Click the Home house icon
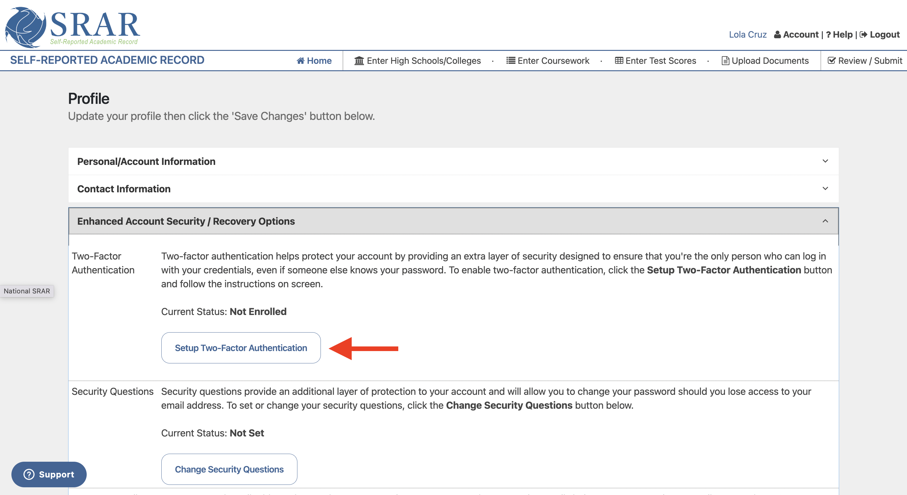The height and width of the screenshot is (495, 907). pos(300,61)
